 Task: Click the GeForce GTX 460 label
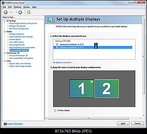[63, 41]
